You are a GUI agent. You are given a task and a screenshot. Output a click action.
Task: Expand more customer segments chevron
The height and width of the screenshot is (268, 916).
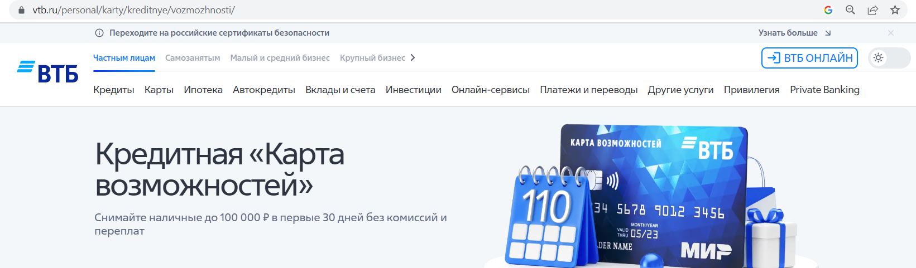413,57
